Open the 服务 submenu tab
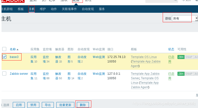The width and height of the screenshot is (198, 108). tap(102, 9)
